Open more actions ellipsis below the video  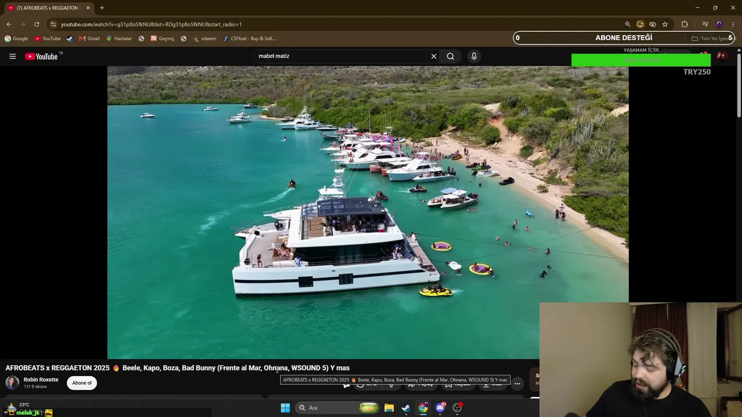point(517,383)
